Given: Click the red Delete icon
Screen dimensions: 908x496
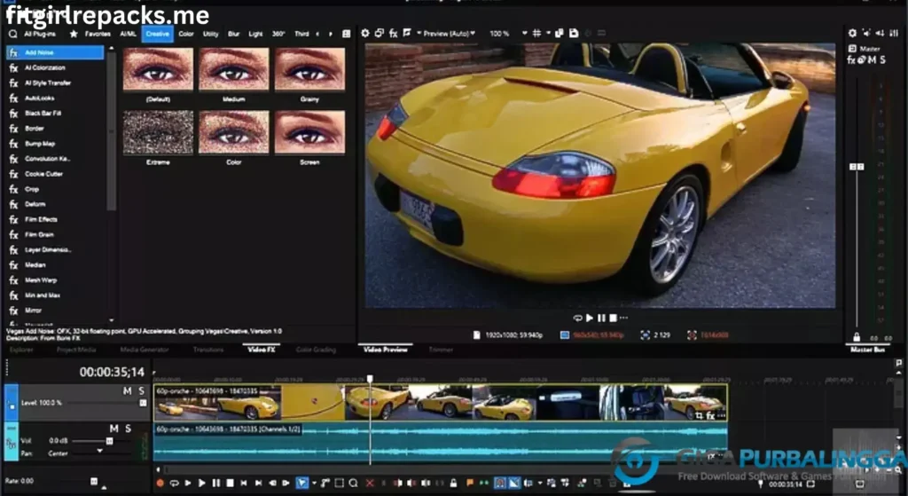Looking at the screenshot, I should pyautogui.click(x=370, y=483).
